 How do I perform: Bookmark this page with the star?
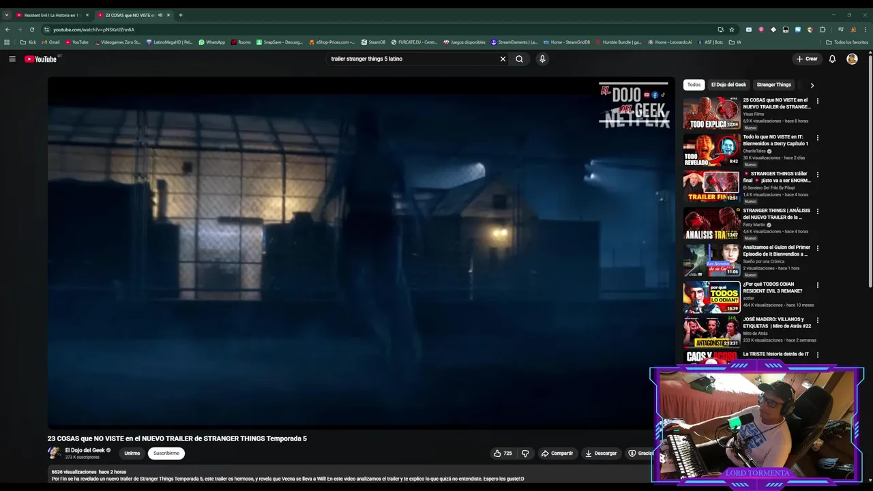pos(732,29)
